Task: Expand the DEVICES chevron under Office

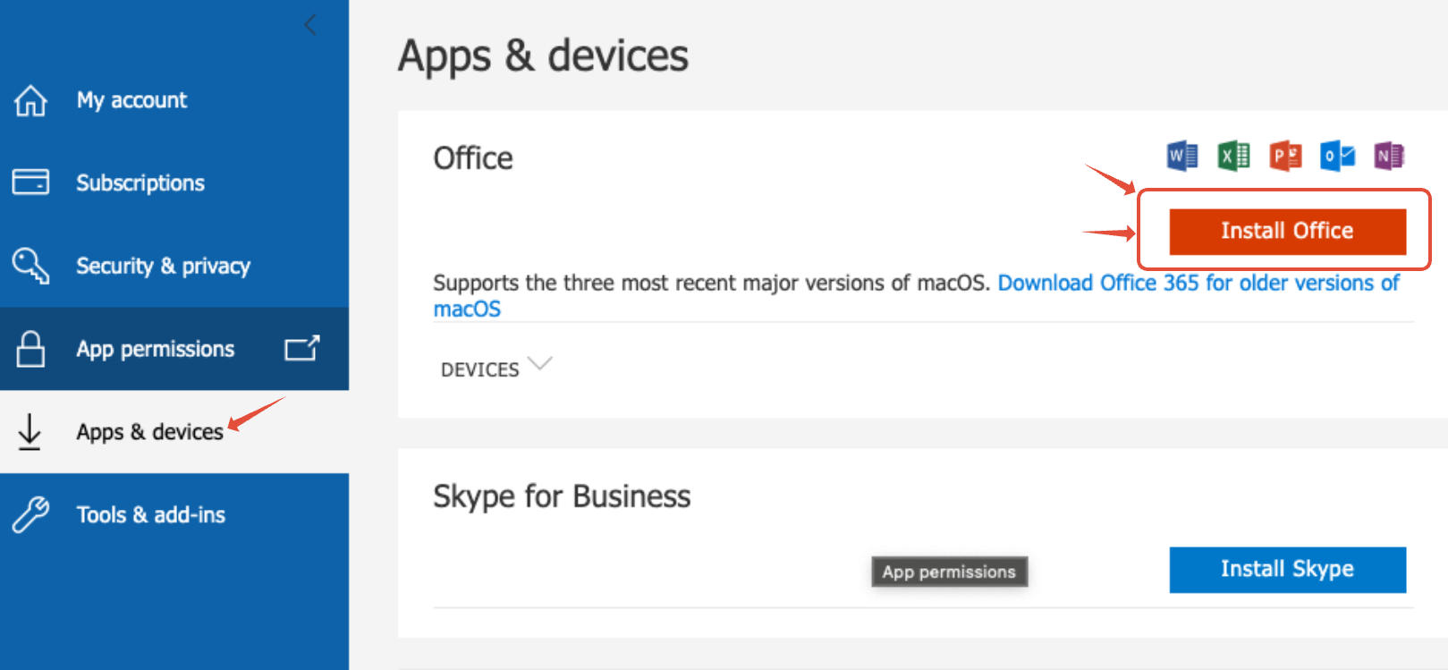Action: pos(540,364)
